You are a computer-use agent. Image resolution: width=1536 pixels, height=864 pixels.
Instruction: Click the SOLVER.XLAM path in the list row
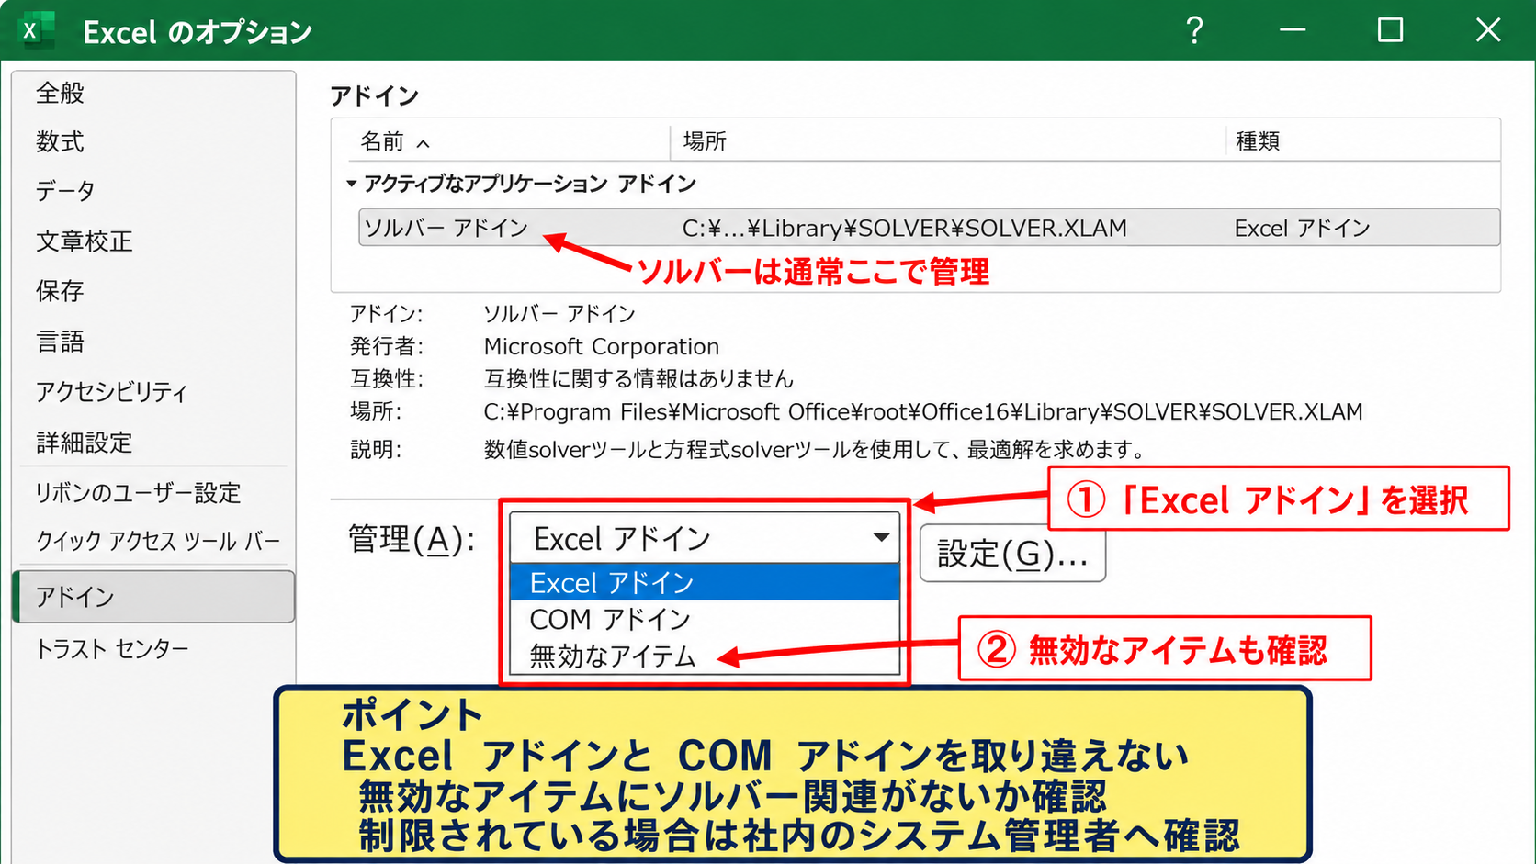click(x=904, y=228)
